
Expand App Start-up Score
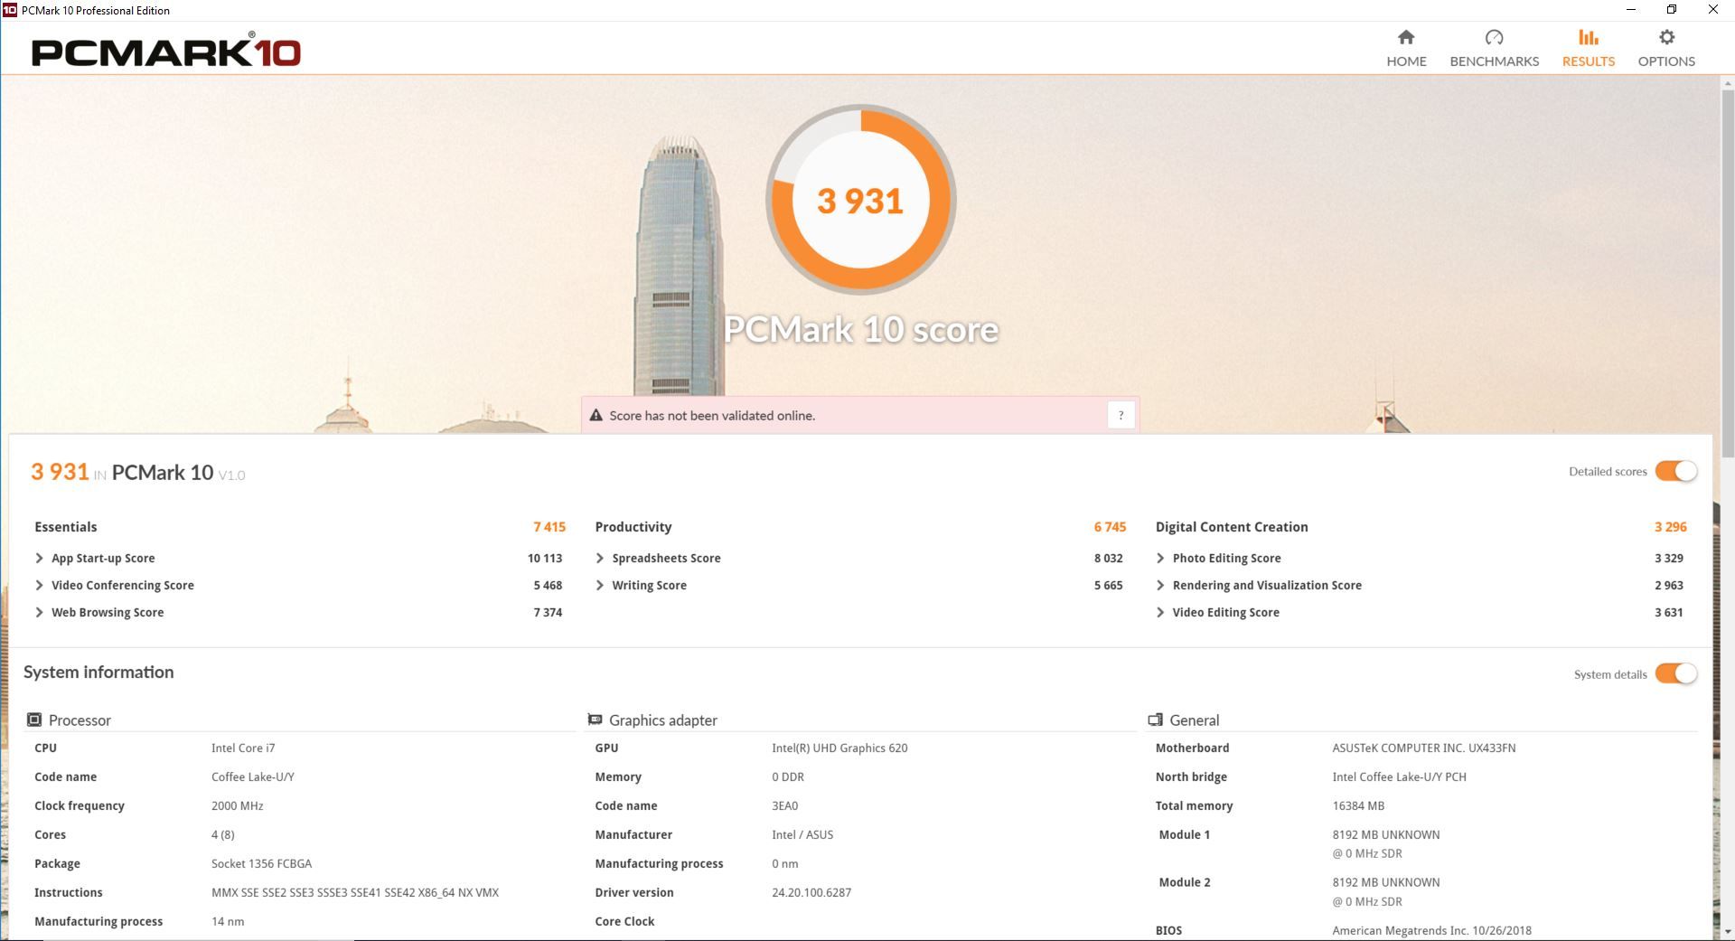tap(39, 558)
